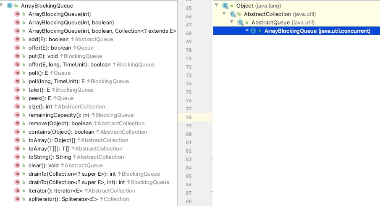Click the ArrayBlockingQueue icon in hierarchy tree
Screen dimensions: 380x206
(x=253, y=31)
